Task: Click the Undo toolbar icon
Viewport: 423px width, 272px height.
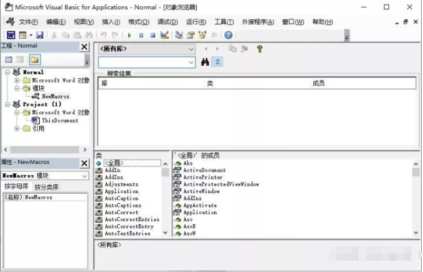Action: pos(103,35)
